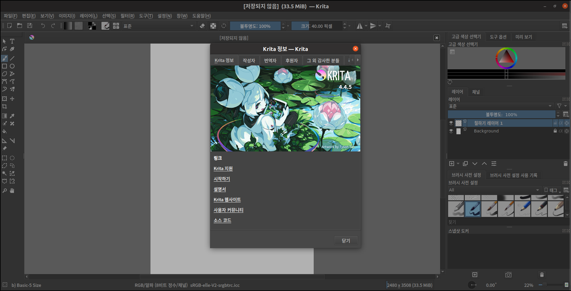Take a snapshot in Snapshot docker
Viewport: 571px width, 291px height.
click(508, 275)
